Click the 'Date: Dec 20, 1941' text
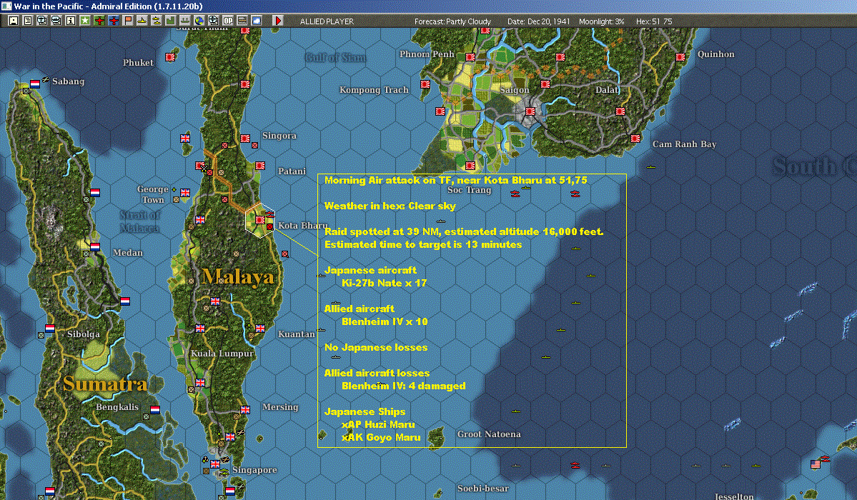This screenshot has height=500, width=857. [538, 21]
